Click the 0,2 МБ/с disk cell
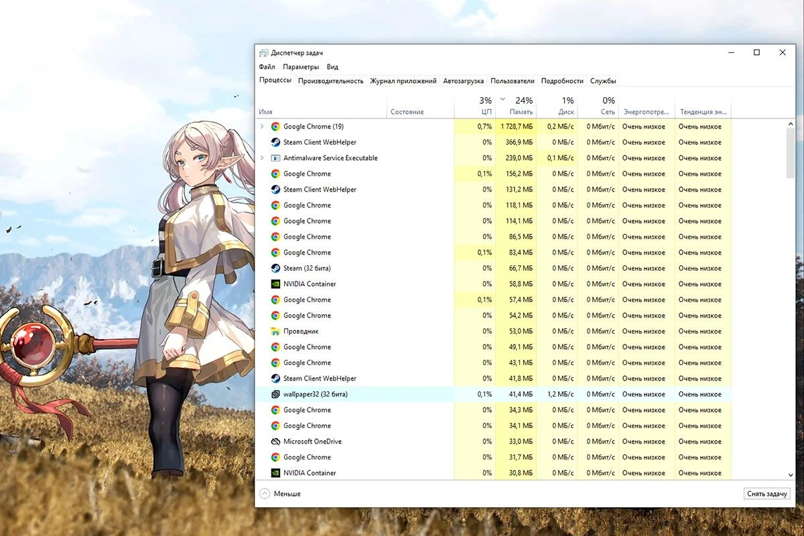804x536 pixels. click(x=557, y=127)
